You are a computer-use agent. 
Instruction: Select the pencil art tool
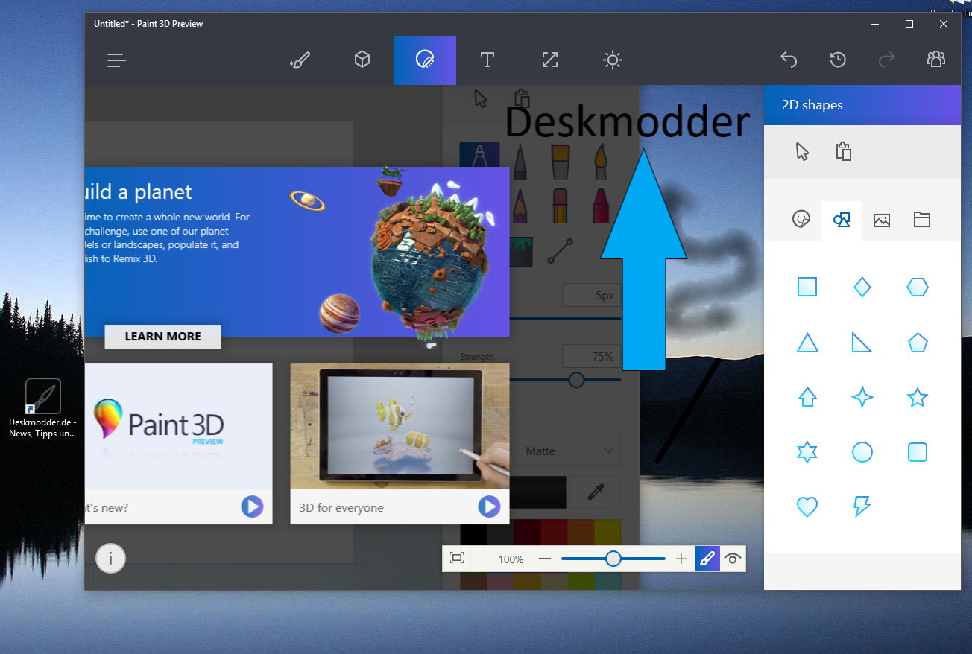click(521, 206)
